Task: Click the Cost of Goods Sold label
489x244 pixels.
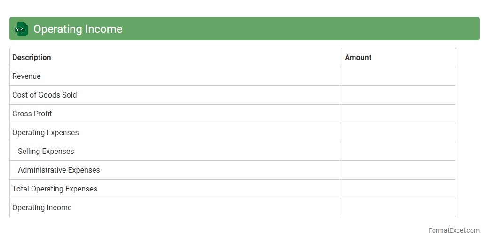Action: tap(44, 95)
